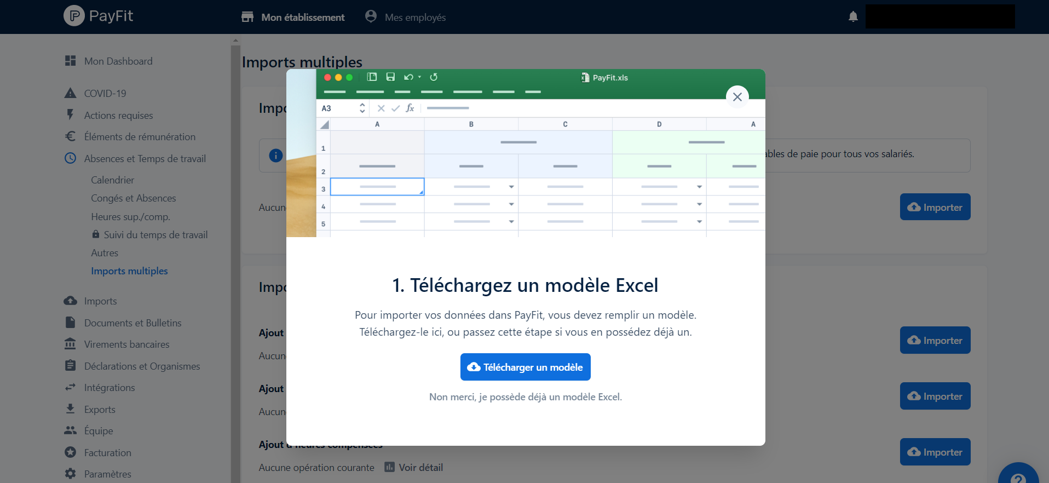Click the third Importer button behind the dialog
This screenshot has height=483, width=1049.
coord(935,396)
